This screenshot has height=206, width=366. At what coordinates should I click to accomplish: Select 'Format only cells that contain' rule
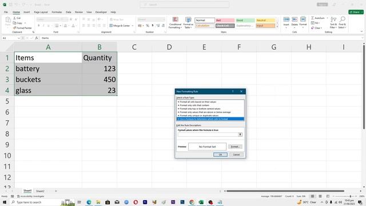click(210, 105)
